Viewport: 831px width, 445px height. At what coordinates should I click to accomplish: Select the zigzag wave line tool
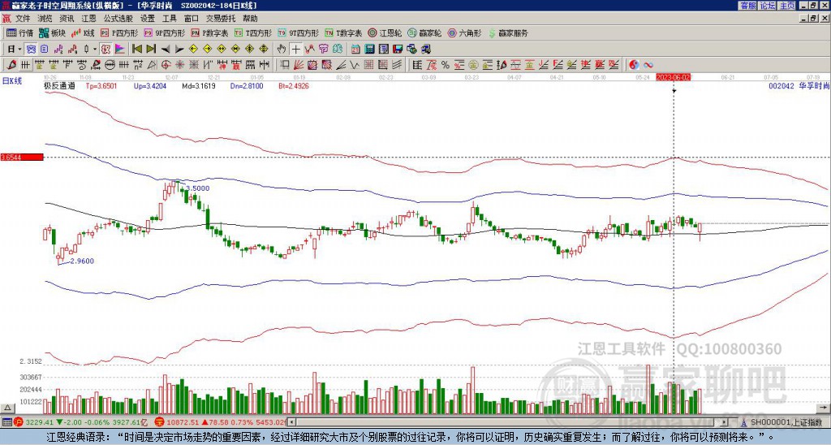point(310,50)
